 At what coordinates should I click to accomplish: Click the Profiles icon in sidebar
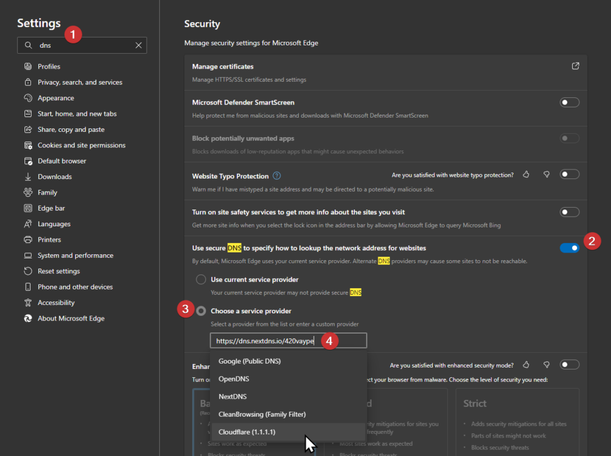pos(28,66)
